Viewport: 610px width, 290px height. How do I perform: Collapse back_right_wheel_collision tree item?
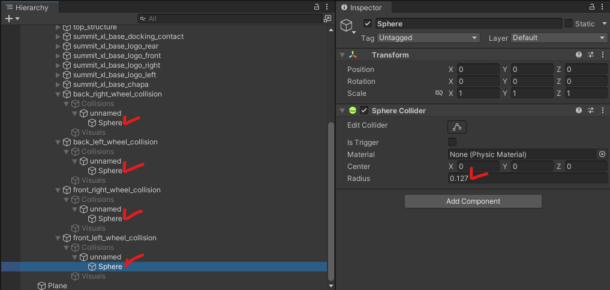coord(58,94)
